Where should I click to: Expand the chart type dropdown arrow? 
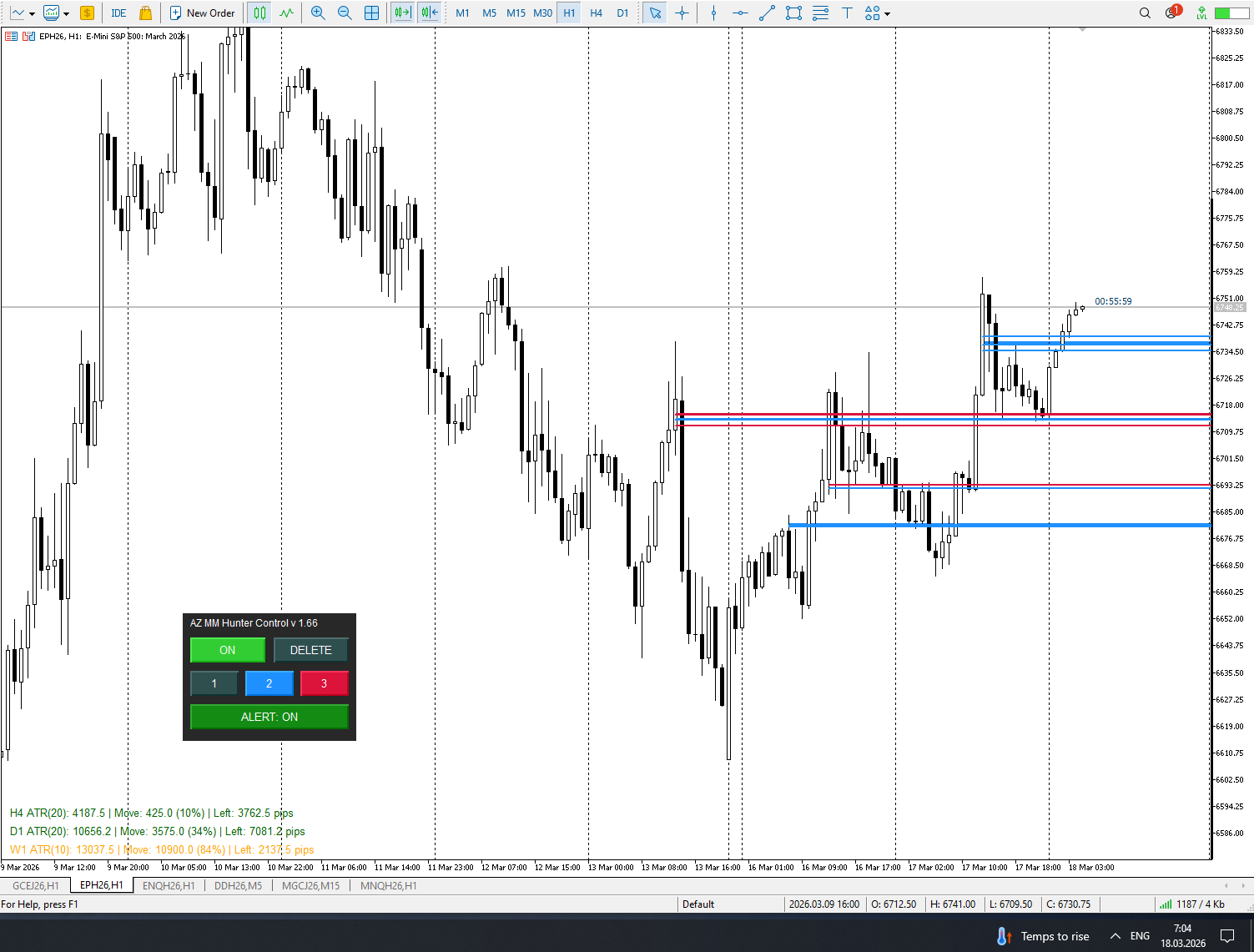point(32,13)
